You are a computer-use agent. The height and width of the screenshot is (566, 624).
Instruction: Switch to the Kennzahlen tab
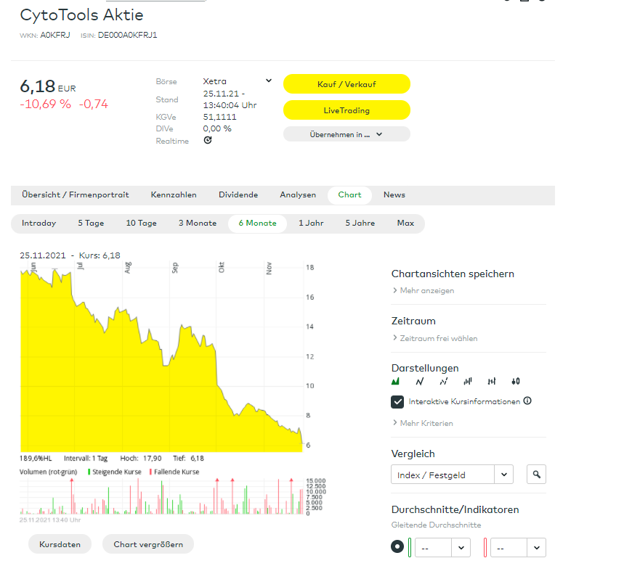point(174,194)
